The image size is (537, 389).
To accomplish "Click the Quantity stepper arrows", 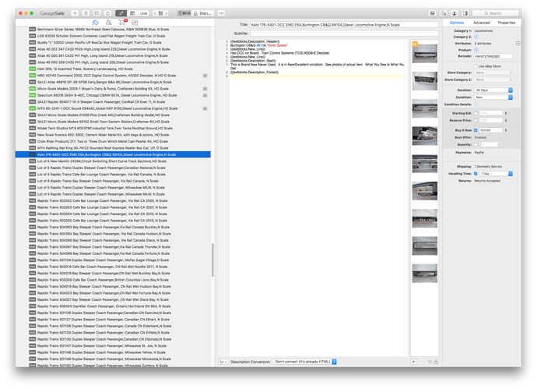I will pyautogui.click(x=500, y=144).
